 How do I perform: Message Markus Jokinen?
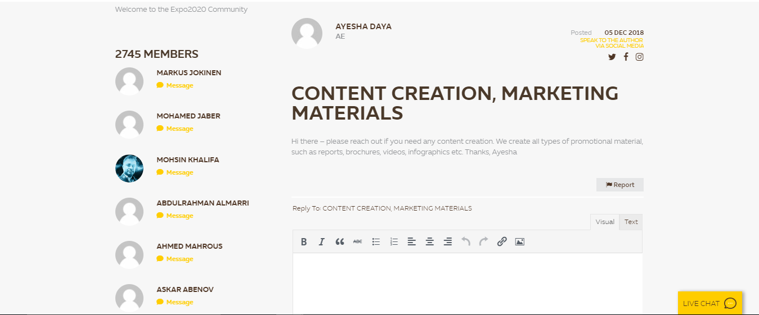point(179,85)
